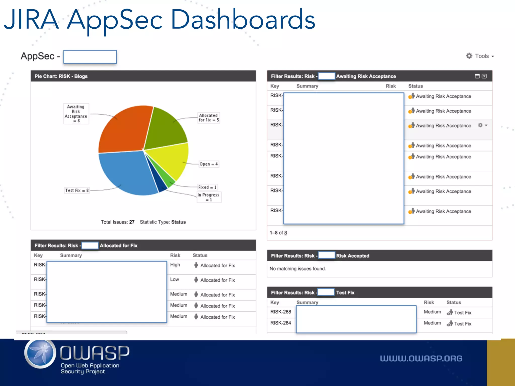This screenshot has height=386, width=515.
Task: Select the 'Awaiting Risk Acceptance = 8' pie label
Action: point(76,114)
